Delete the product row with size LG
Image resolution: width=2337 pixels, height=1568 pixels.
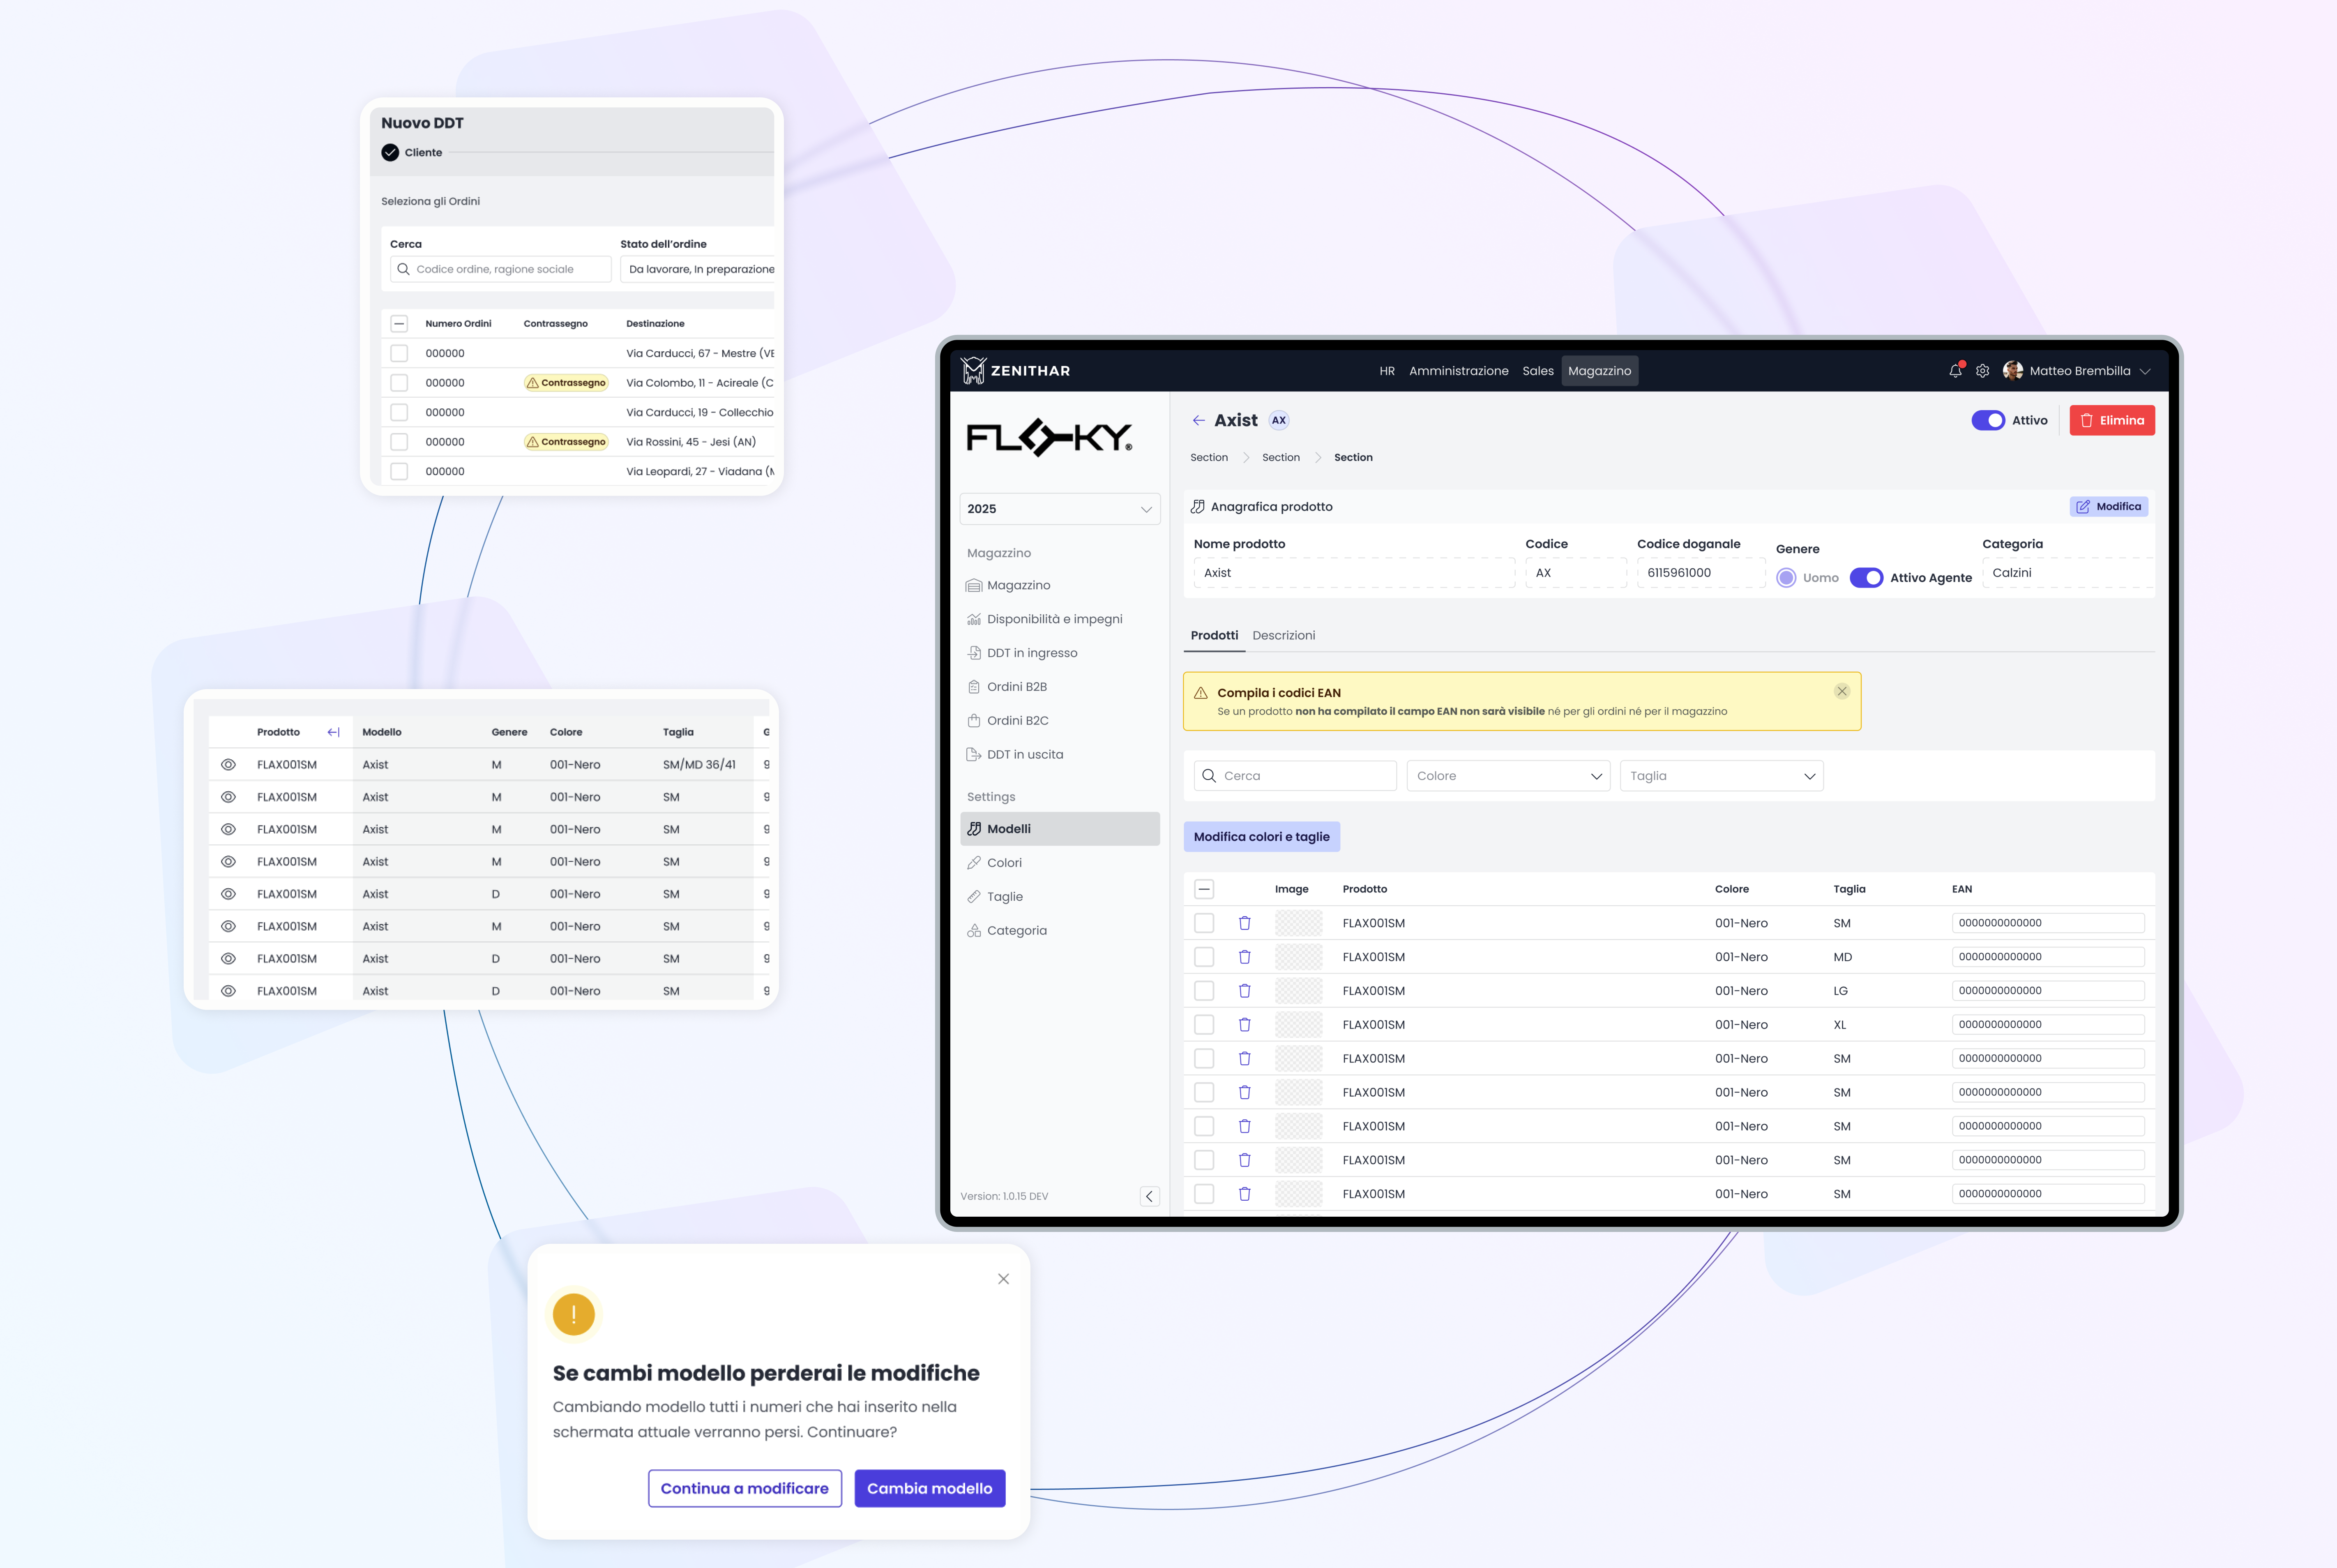[x=1244, y=991]
